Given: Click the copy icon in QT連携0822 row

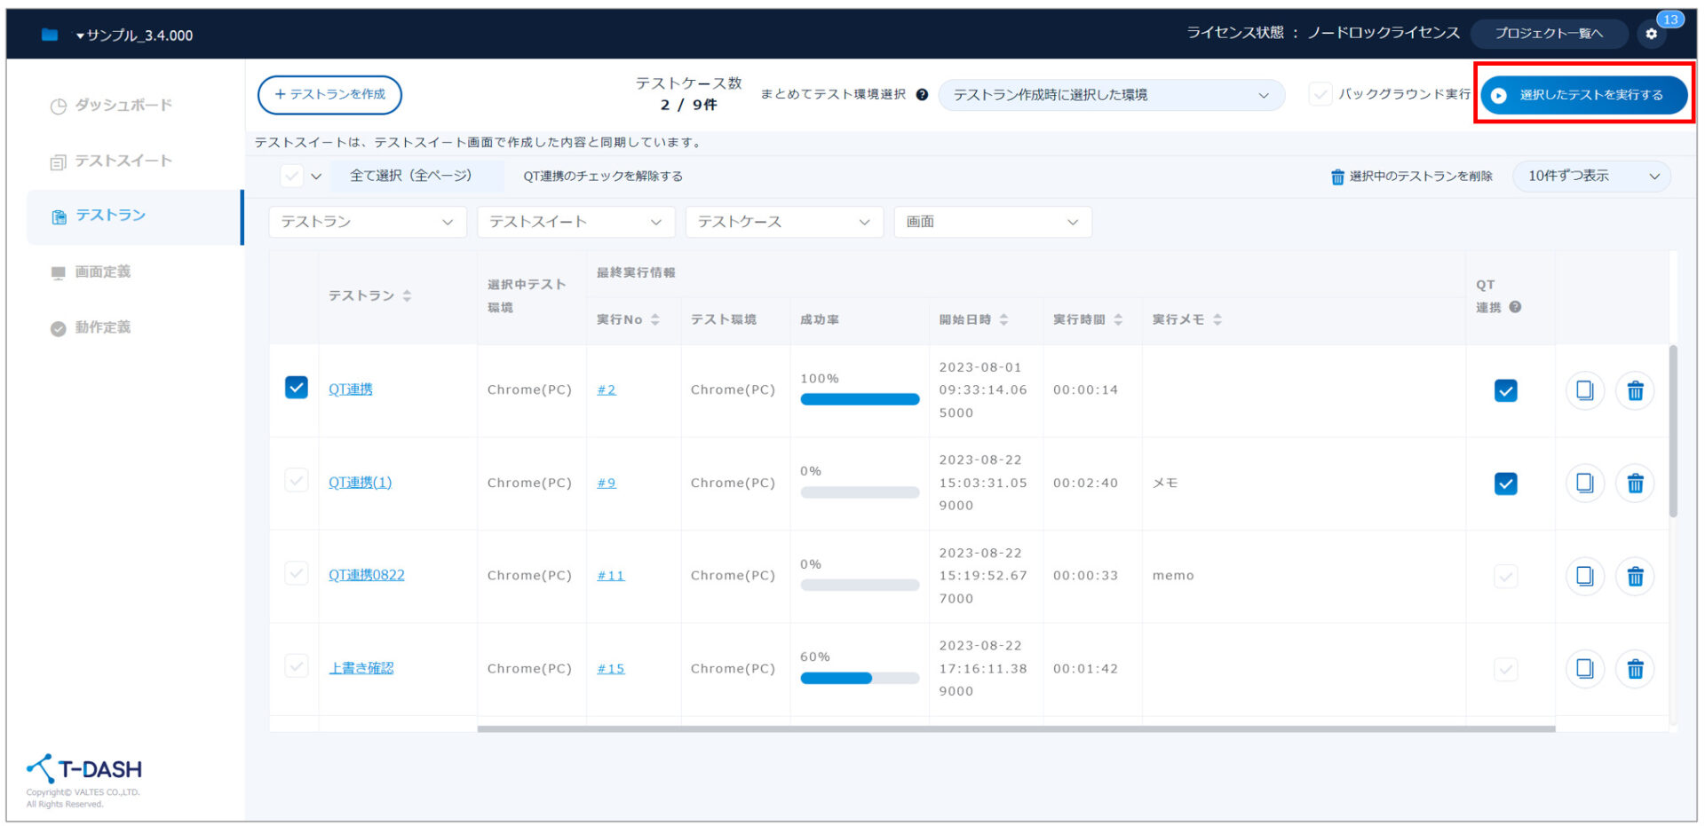Looking at the screenshot, I should pyautogui.click(x=1584, y=576).
